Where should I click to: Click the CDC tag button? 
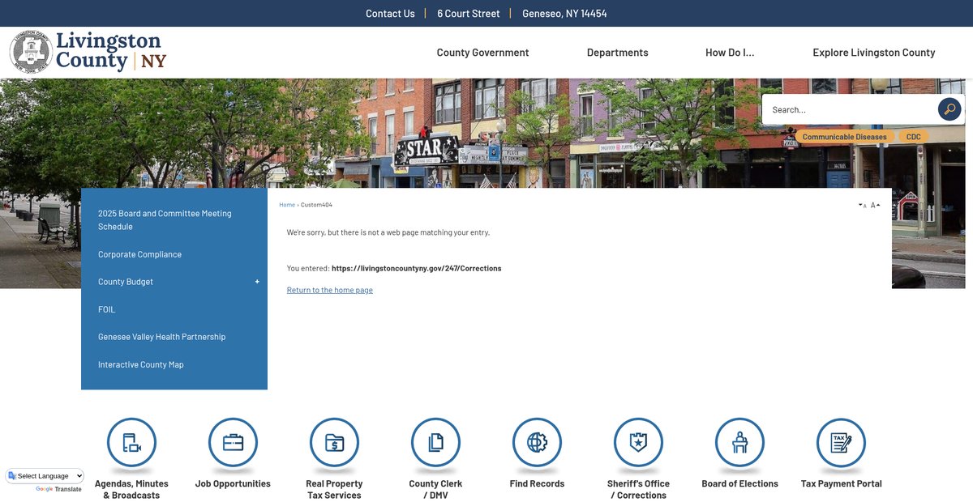coord(914,137)
